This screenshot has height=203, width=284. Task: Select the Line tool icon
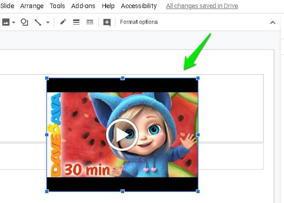click(x=38, y=23)
